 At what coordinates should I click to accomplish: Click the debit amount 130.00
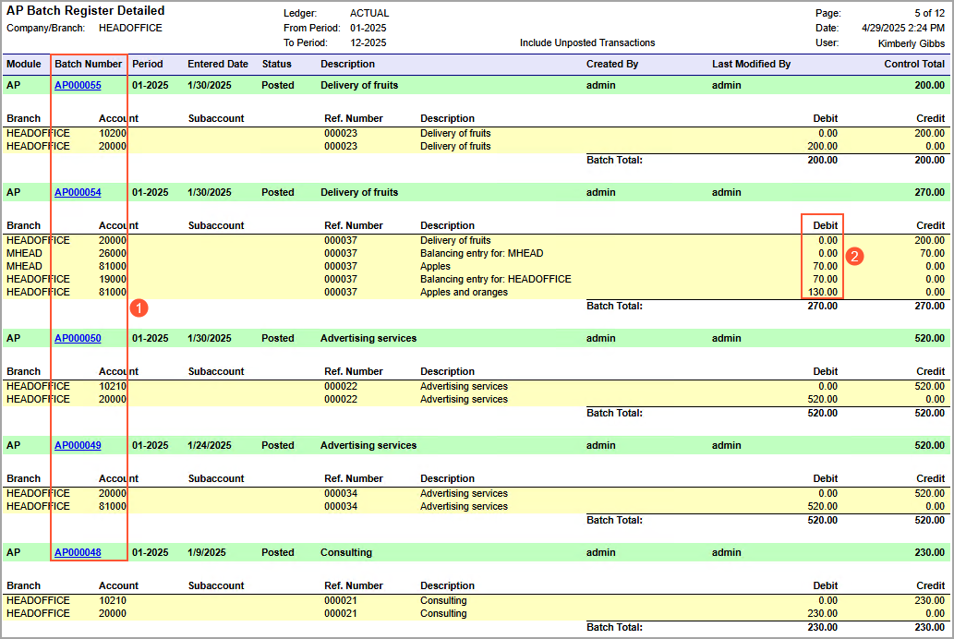[x=823, y=292]
